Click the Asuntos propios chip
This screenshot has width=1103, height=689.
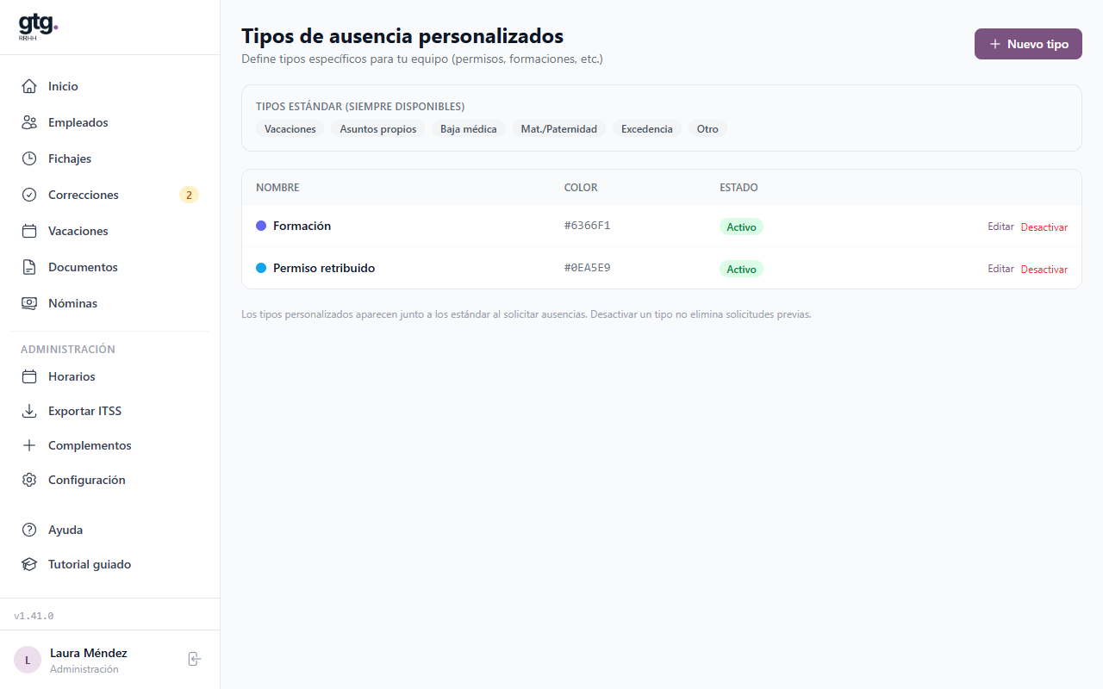pyautogui.click(x=378, y=129)
